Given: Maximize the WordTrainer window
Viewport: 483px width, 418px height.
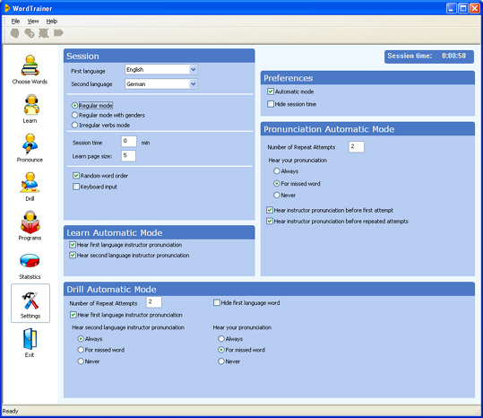Looking at the screenshot, I should pos(463,8).
